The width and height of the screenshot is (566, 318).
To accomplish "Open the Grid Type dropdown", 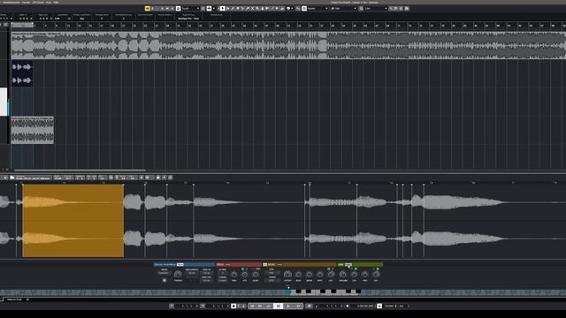I will (x=343, y=8).
